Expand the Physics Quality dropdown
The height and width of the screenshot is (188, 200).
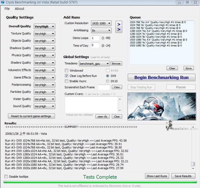[44, 55]
